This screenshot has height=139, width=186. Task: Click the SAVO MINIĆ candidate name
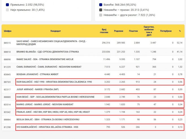coord(51,43)
